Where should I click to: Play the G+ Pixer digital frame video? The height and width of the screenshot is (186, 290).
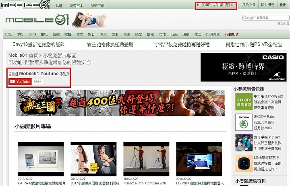pyautogui.click(x=41, y=159)
